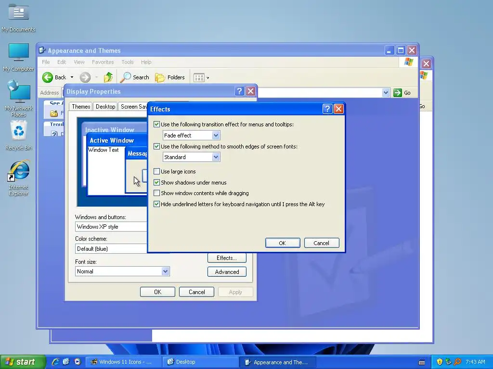Toggle transition effect for menus and tooltips

coord(156,124)
